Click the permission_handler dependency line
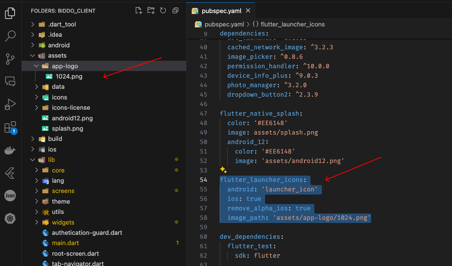Viewport: 452px width, 266px height. pos(278,66)
